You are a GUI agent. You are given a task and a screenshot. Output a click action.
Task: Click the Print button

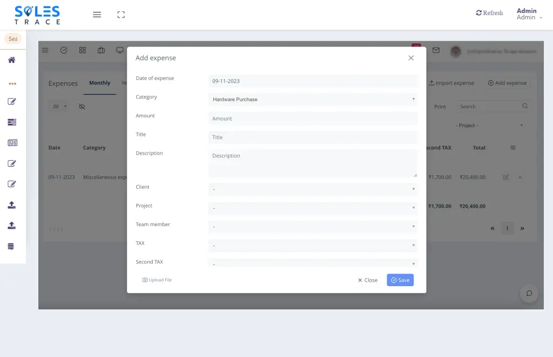pos(440,107)
